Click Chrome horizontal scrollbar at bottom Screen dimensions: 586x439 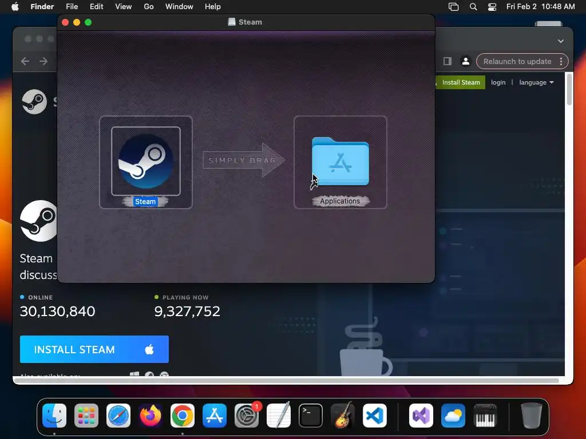tap(286, 380)
